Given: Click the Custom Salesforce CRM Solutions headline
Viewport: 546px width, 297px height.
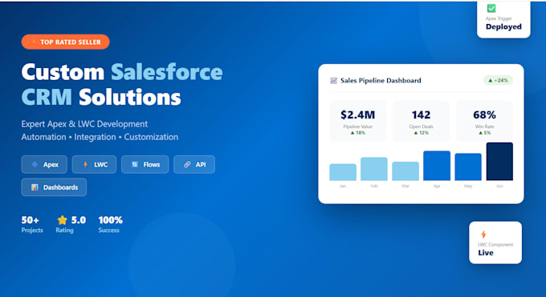Looking at the screenshot, I should click(122, 84).
